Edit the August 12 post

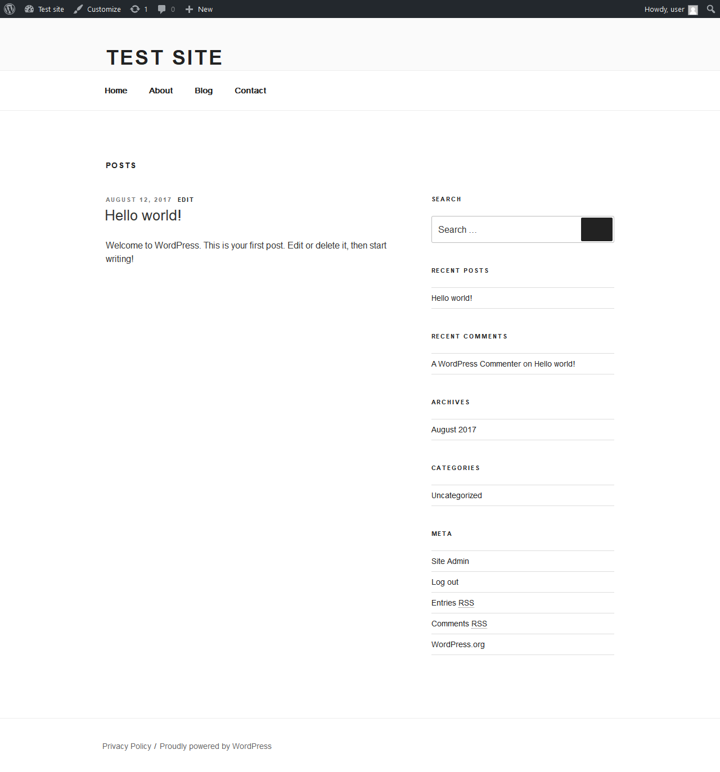coord(186,200)
